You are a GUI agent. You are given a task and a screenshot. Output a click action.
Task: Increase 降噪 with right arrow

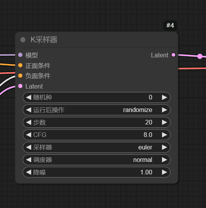point(164,172)
